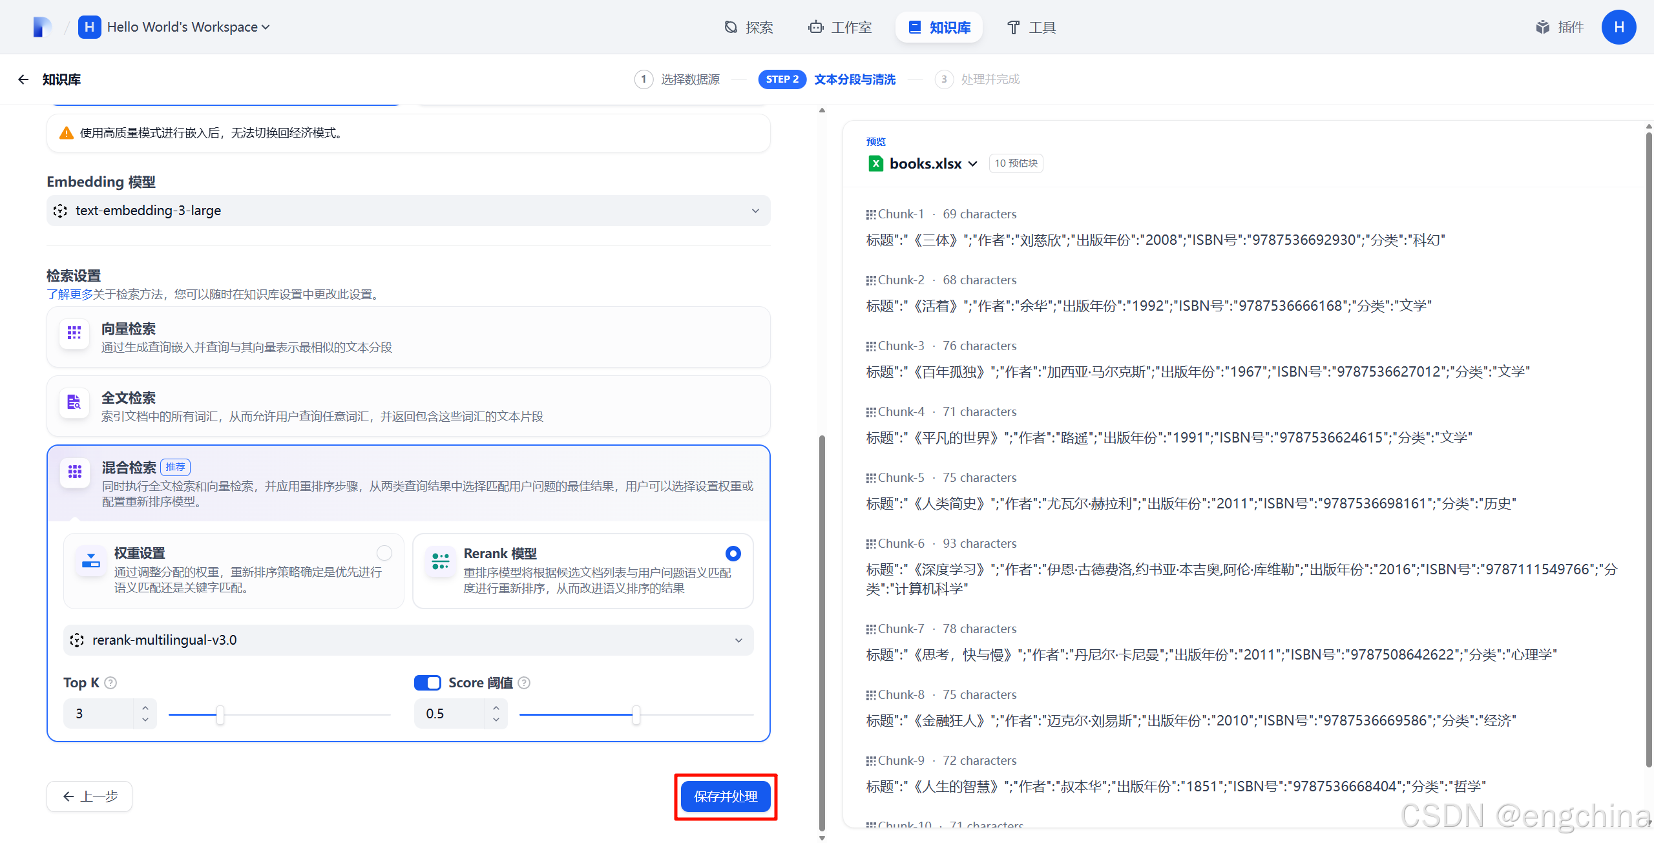Expand the rerank-multilingual-v3.0 dropdown
1654x843 pixels.
408,640
